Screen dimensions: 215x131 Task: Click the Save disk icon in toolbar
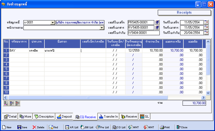22,127
